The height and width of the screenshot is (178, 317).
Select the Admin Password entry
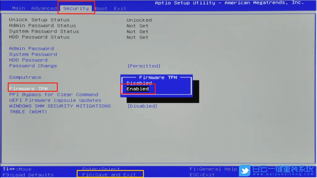[31, 48]
